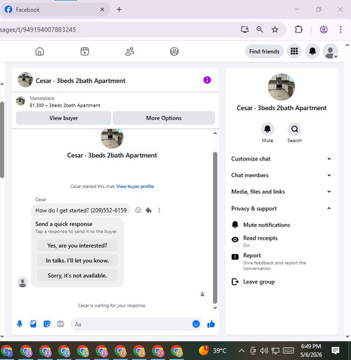Click the purple conversation info icon
Viewport: 351px width, 360px height.
[207, 80]
